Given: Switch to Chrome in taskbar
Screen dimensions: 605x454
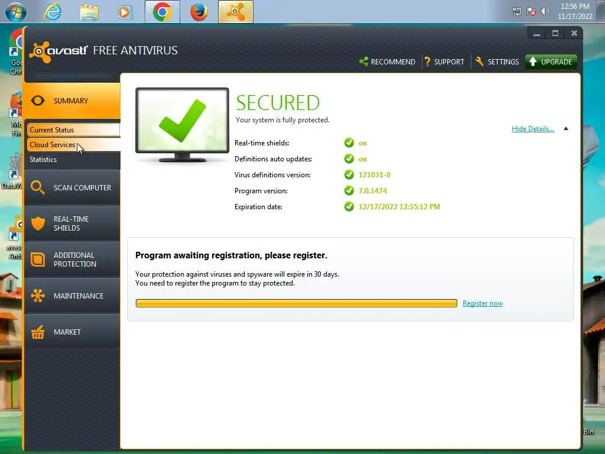Looking at the screenshot, I should 162,12.
